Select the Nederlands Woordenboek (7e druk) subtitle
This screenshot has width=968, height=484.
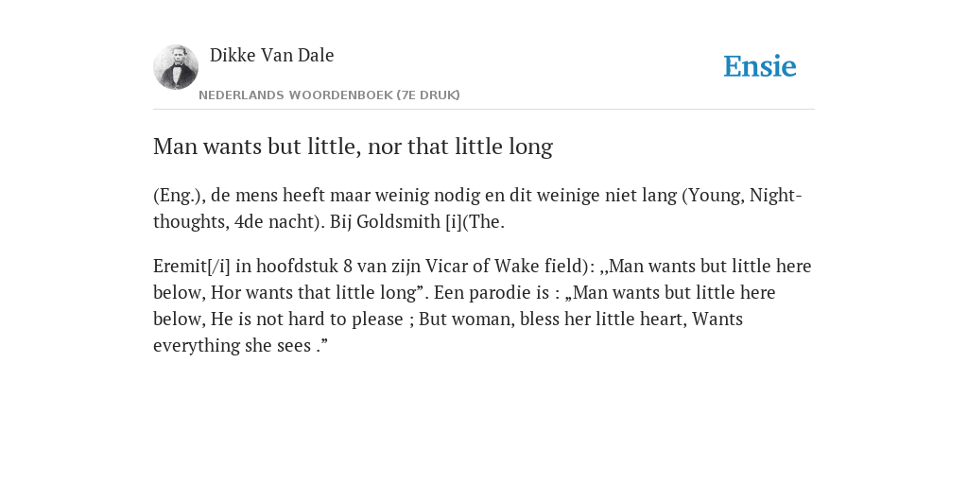point(329,95)
